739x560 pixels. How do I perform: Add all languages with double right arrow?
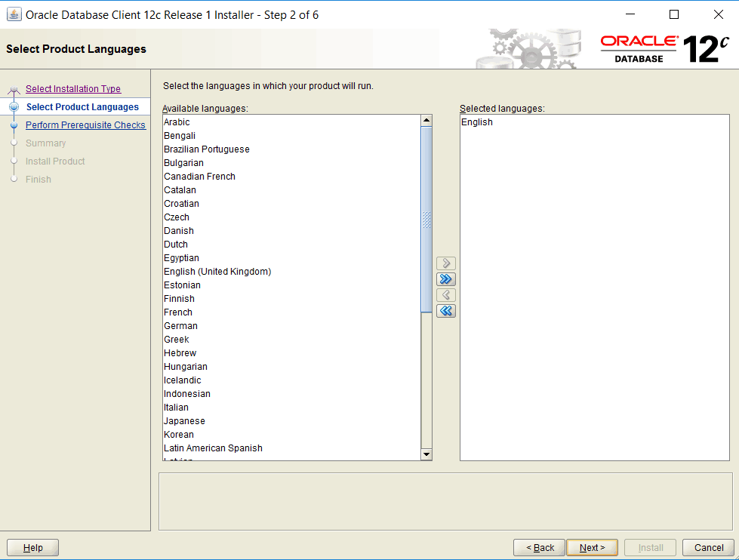point(446,279)
